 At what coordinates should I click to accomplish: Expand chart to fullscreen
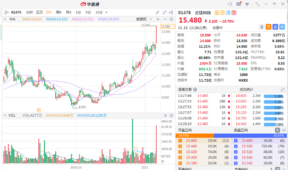click(x=164, y=12)
